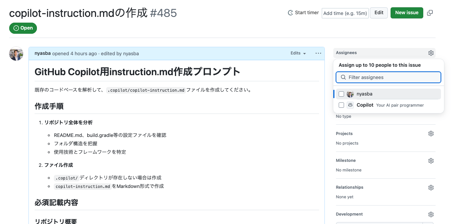459x224 pixels.
Task: Copy the issue link using the copy icon
Action: (x=429, y=13)
